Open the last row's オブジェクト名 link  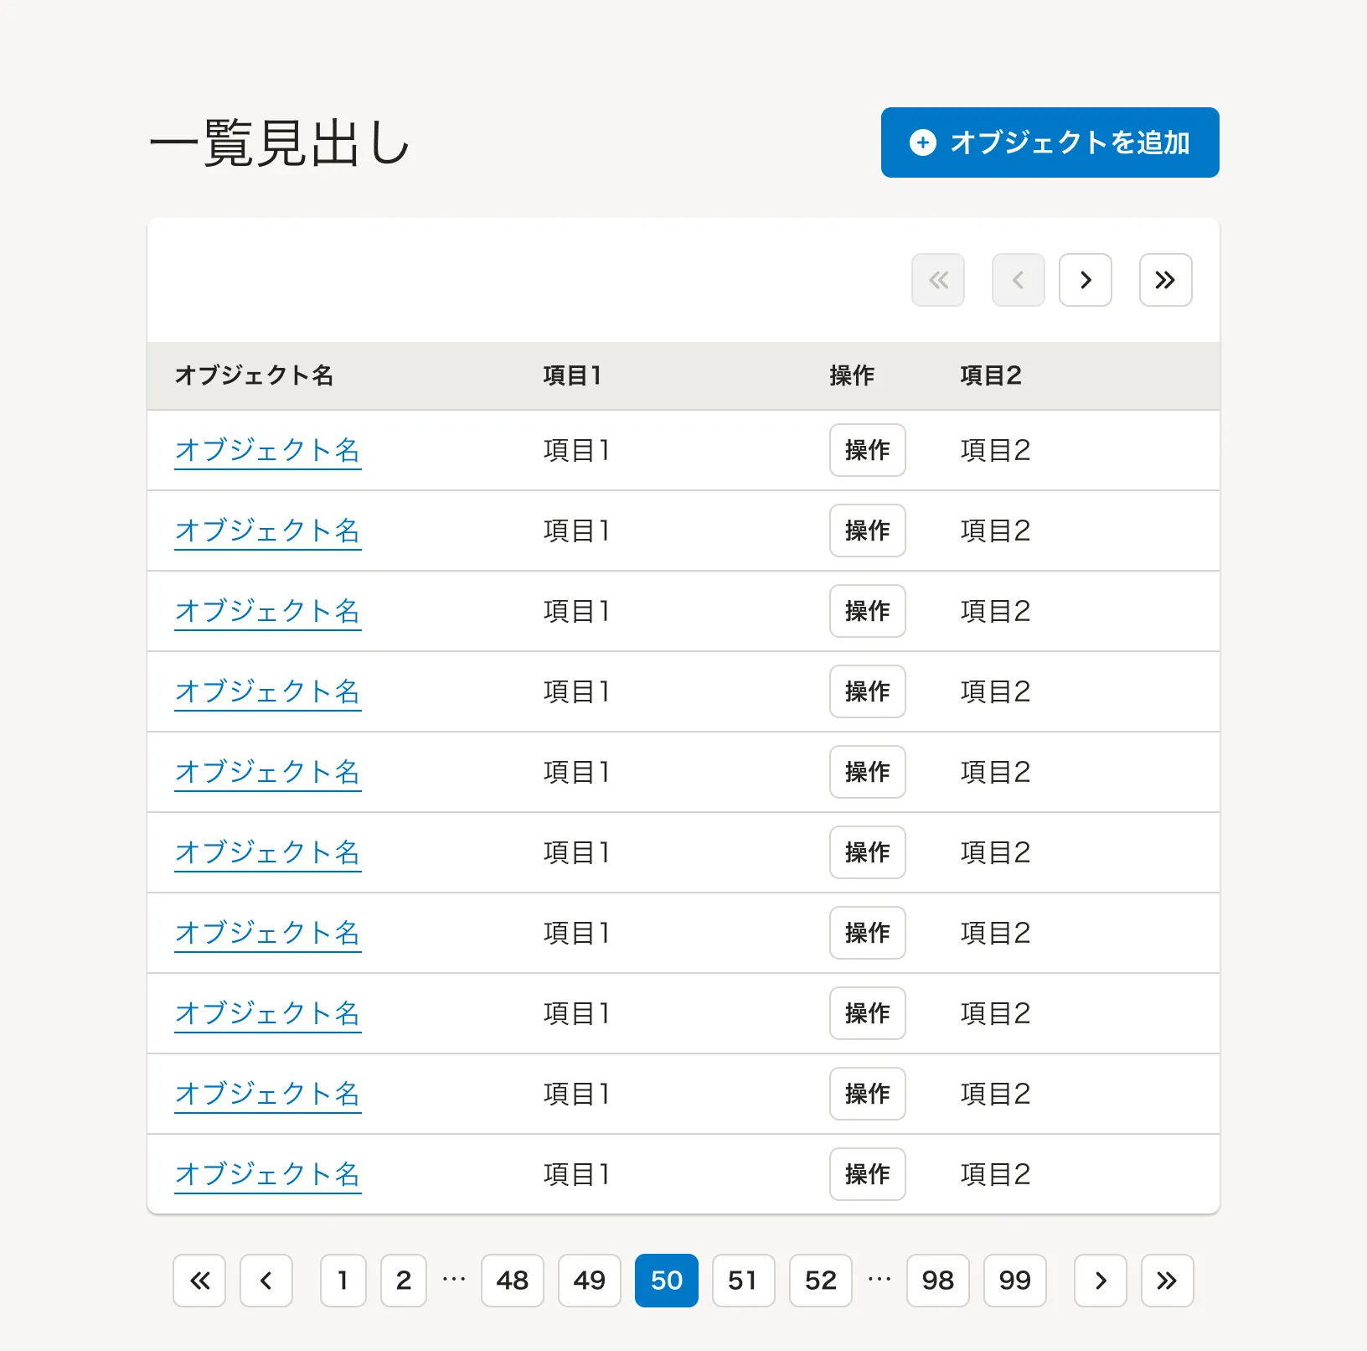(x=267, y=1175)
